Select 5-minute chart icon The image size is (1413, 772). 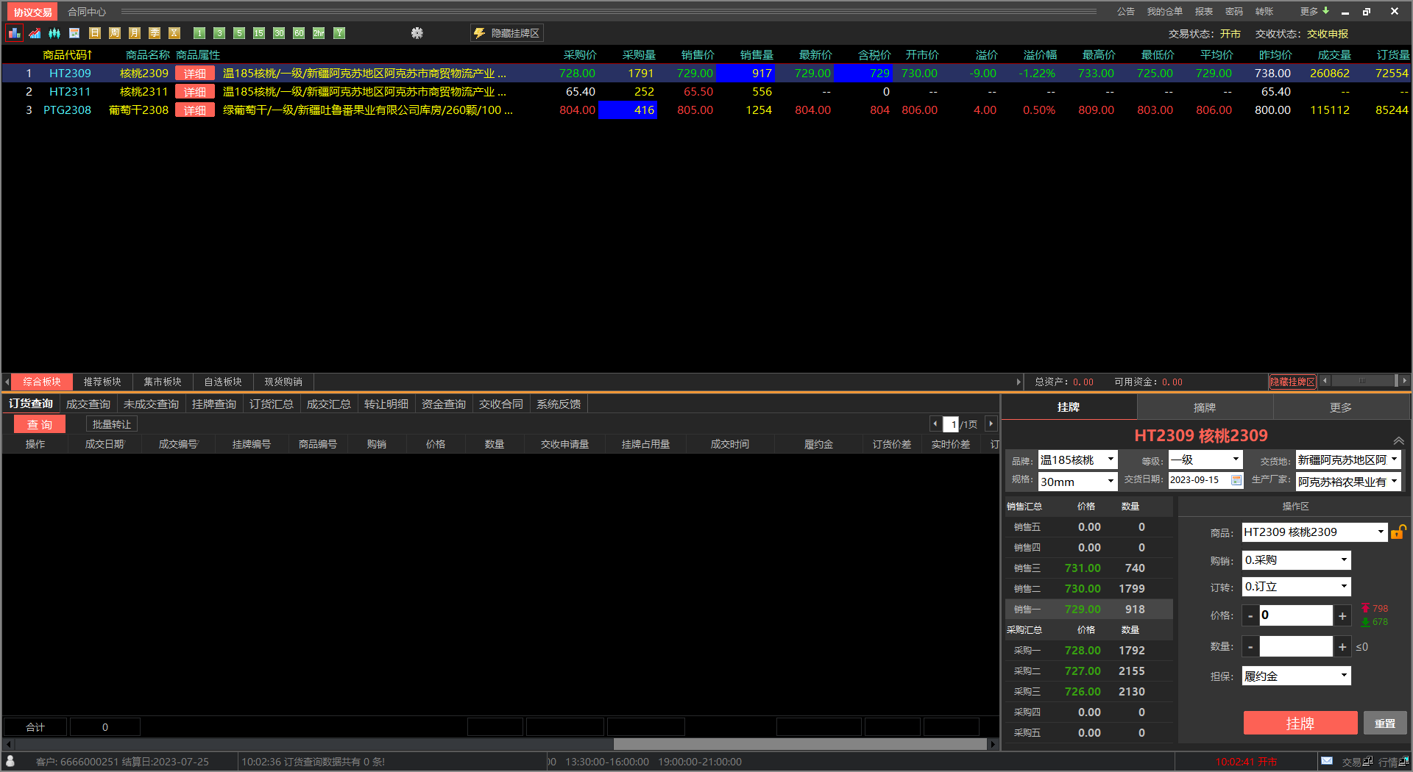[x=239, y=33]
